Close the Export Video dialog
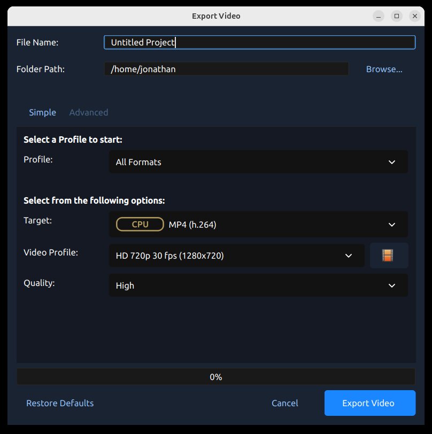 (x=415, y=16)
